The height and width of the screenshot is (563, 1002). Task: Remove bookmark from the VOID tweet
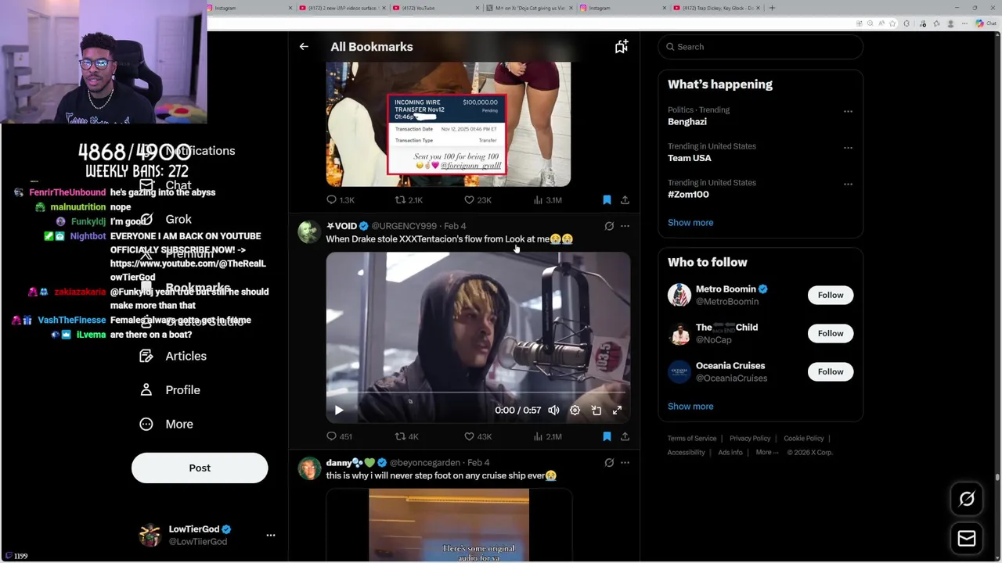[607, 436]
